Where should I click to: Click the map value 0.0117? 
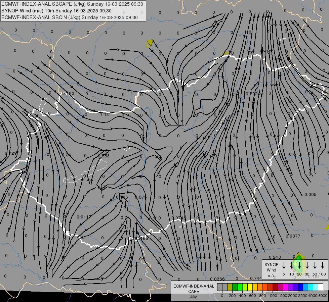click(84, 217)
